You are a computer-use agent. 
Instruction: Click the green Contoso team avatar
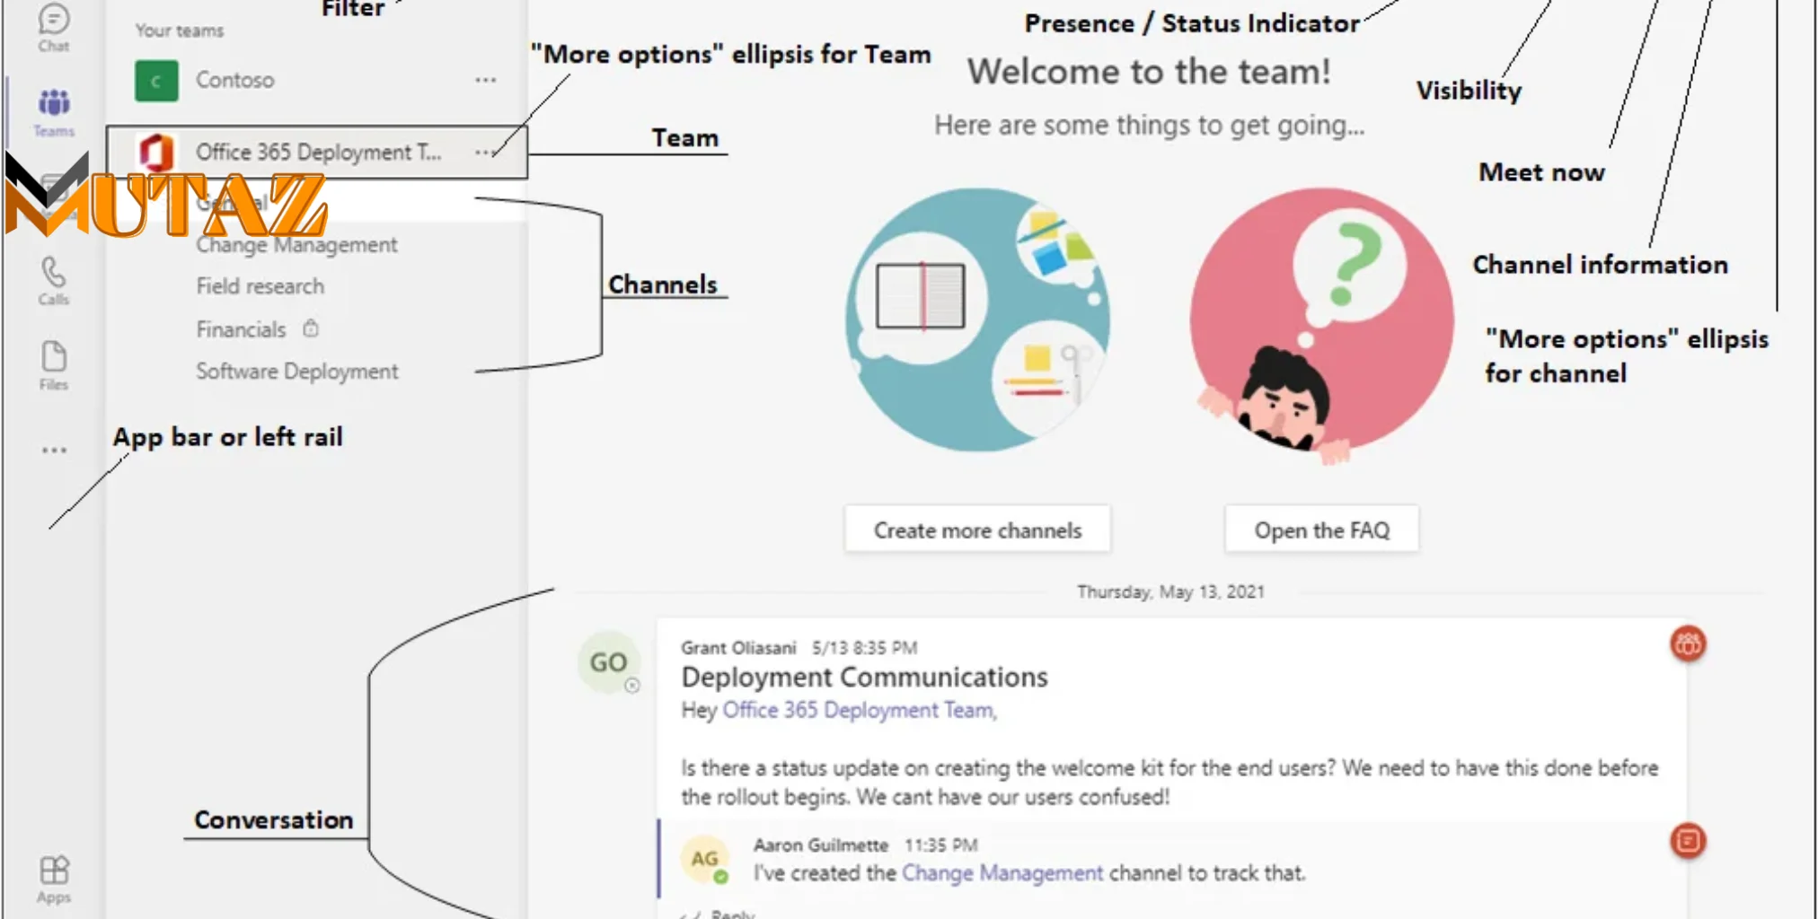tap(156, 81)
